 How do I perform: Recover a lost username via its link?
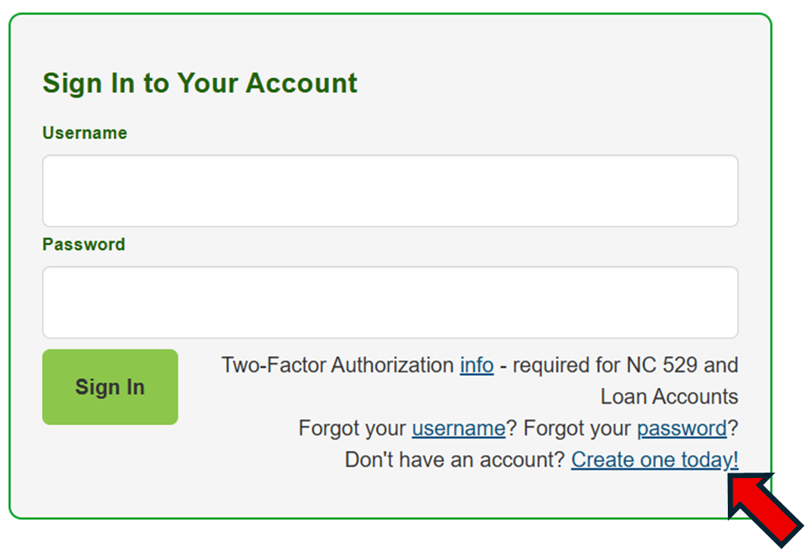[x=458, y=428]
